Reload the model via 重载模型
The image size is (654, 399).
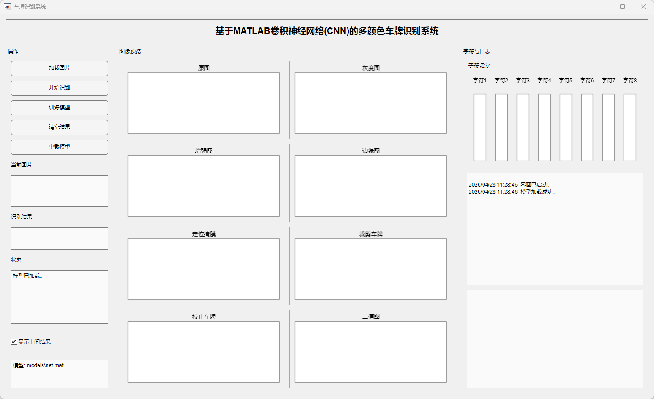(x=59, y=147)
